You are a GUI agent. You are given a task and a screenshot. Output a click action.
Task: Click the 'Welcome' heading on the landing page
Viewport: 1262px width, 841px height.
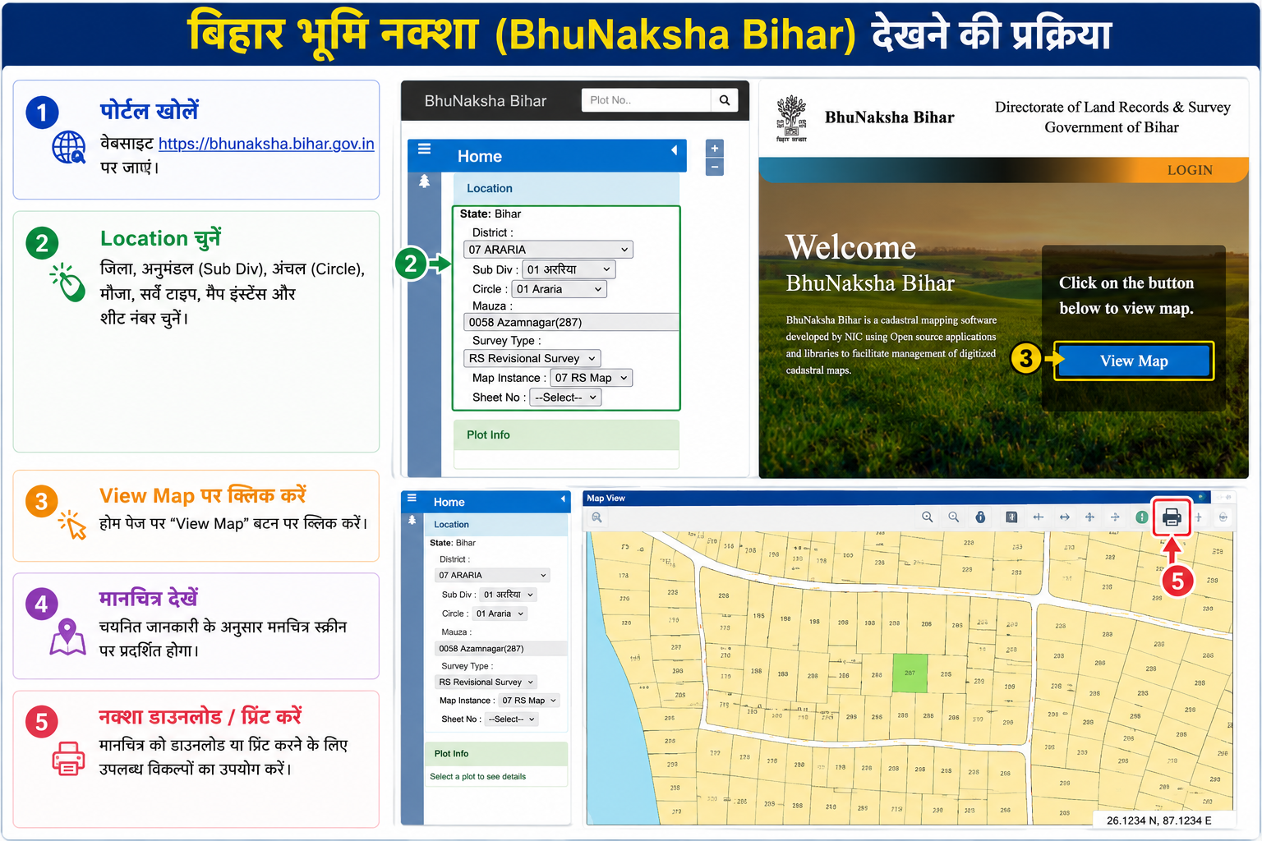click(850, 247)
